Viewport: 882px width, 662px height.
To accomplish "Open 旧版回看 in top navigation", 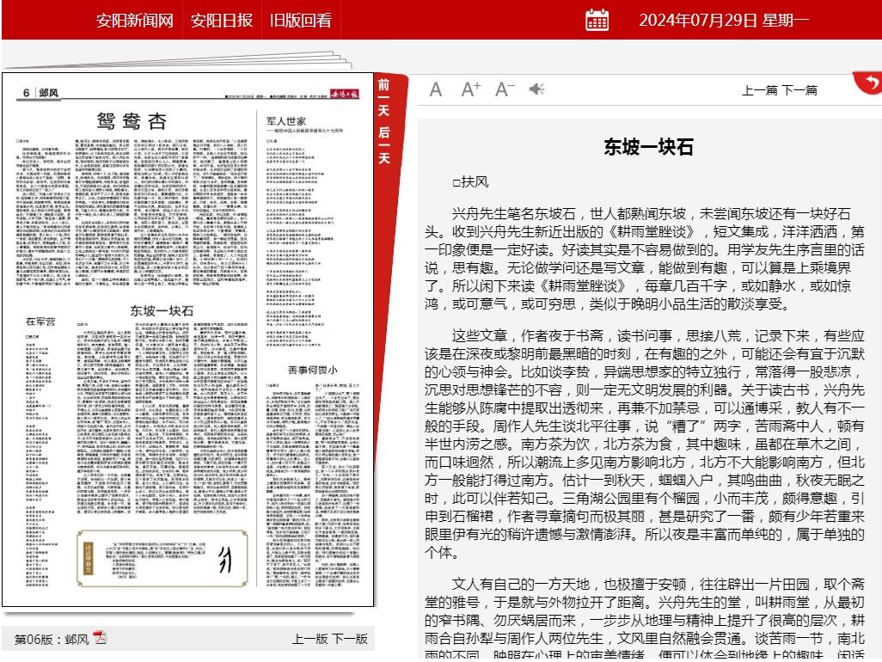I will point(301,21).
